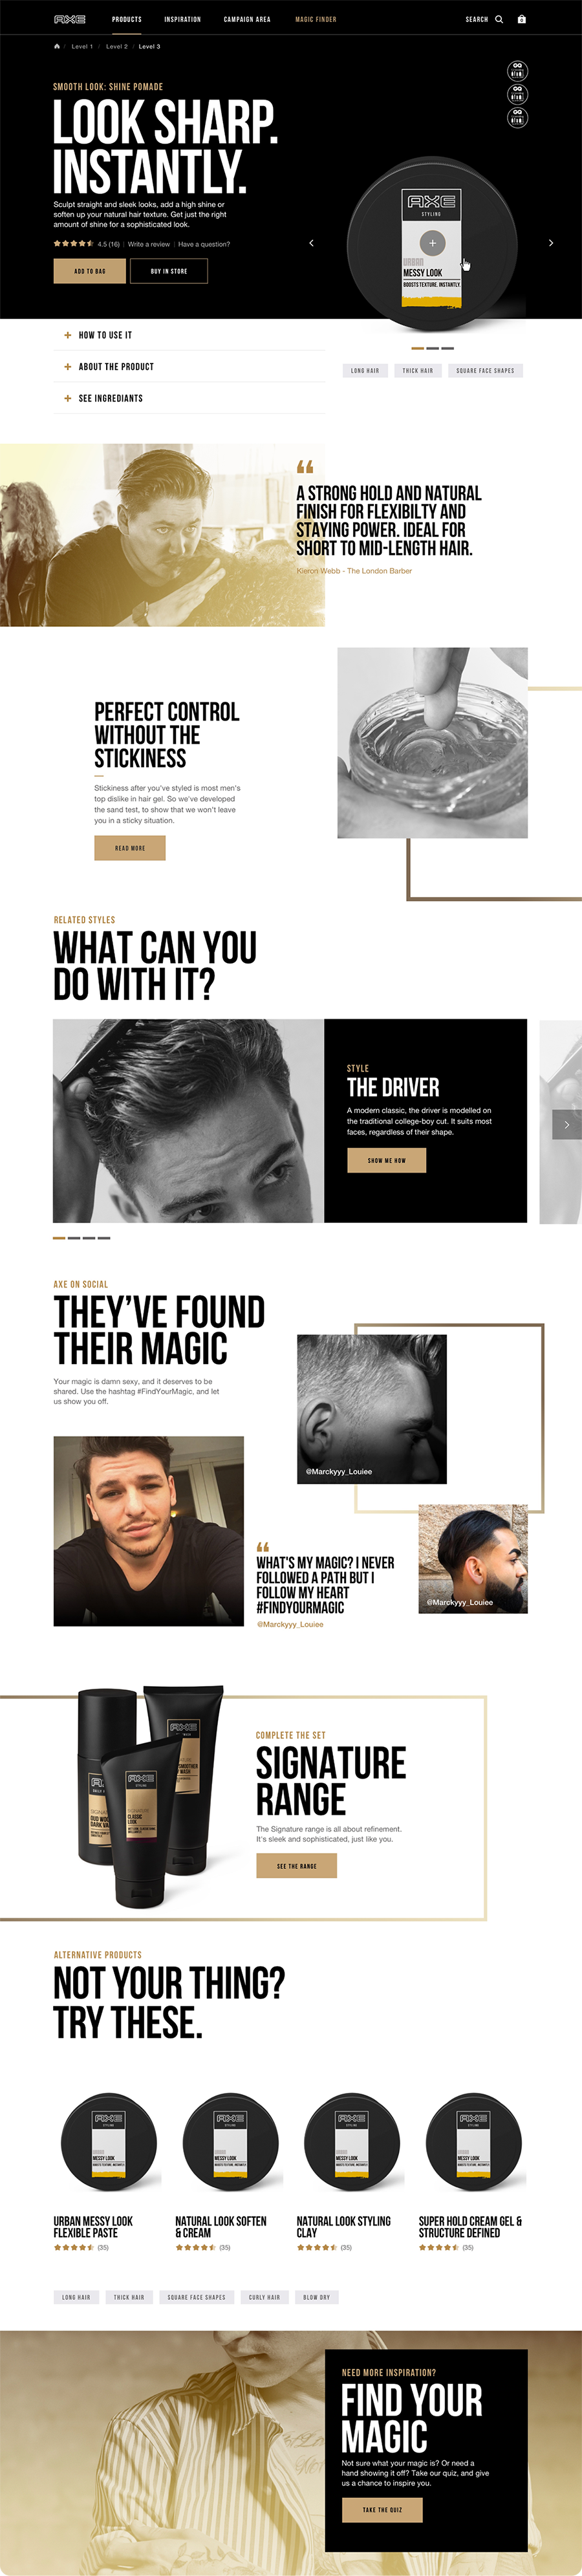Click the home breadcrumb icon
Image resolution: width=582 pixels, height=2576 pixels.
(57, 46)
